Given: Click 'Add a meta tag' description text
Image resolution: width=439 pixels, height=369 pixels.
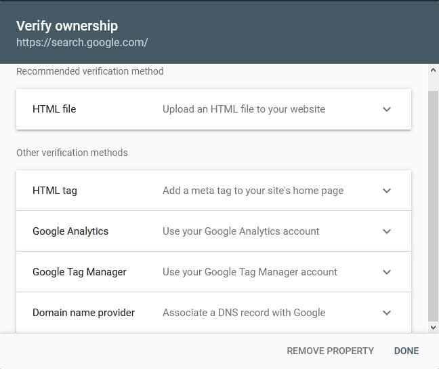Looking at the screenshot, I should tap(253, 191).
